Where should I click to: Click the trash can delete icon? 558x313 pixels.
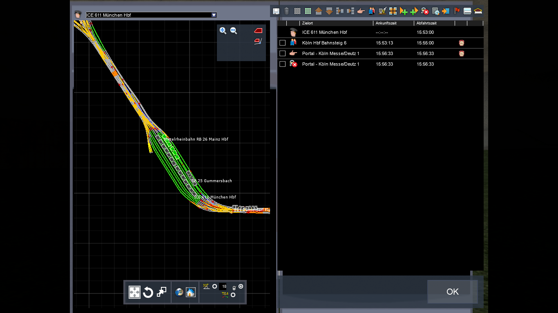click(x=287, y=11)
